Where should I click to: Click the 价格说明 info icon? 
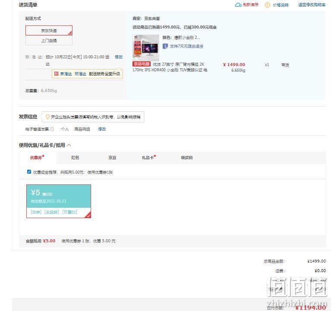pos(267,5)
